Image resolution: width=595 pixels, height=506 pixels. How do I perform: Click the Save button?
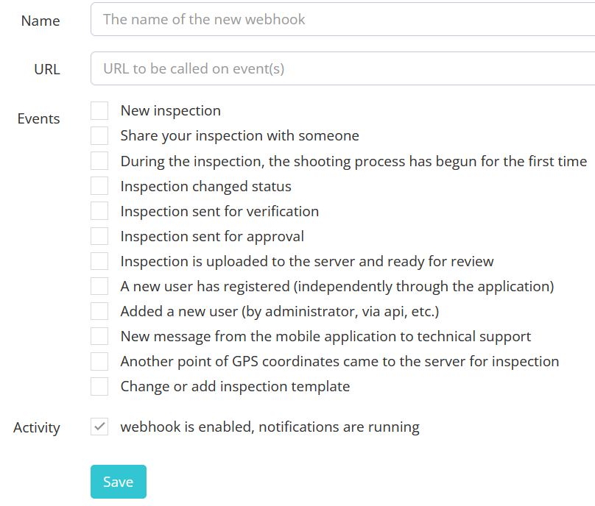click(x=119, y=482)
